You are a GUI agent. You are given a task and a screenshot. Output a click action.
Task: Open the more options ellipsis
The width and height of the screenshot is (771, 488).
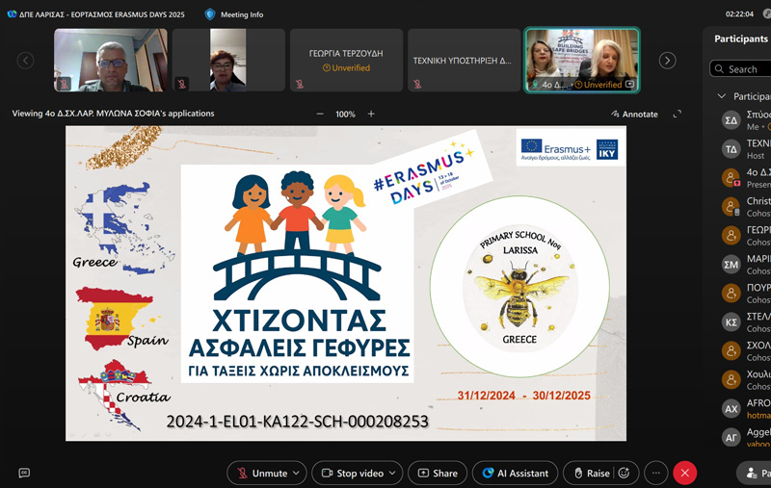coord(656,473)
